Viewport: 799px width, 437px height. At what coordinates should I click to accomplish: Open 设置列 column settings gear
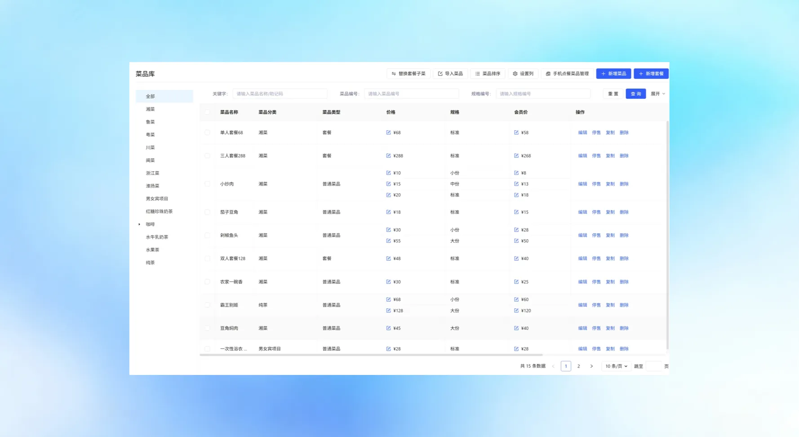[x=523, y=74]
